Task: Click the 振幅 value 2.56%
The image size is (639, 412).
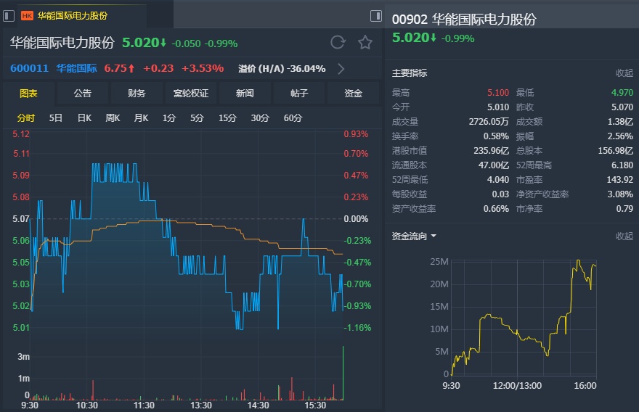Action: pos(620,136)
